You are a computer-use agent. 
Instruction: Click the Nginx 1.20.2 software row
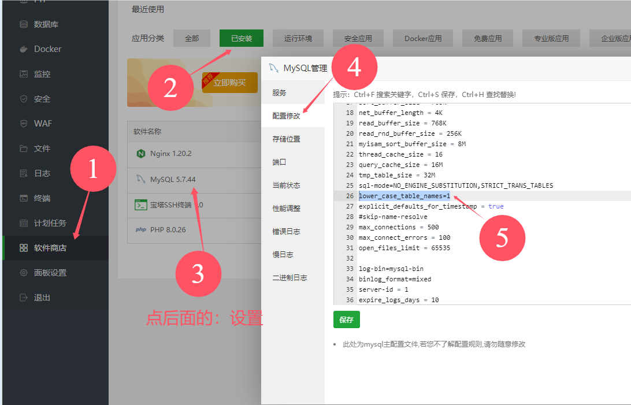click(x=194, y=154)
